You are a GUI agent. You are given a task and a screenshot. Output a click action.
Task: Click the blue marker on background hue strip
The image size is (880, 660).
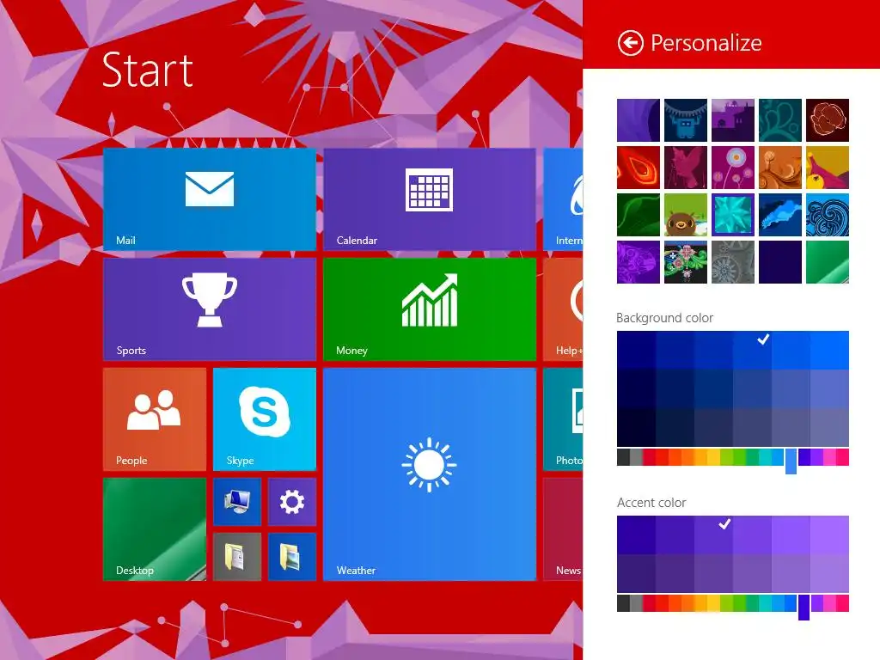tap(791, 461)
